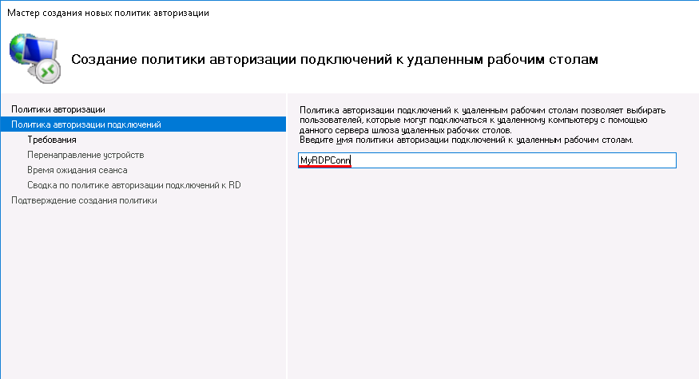Open 'Сводка по политике авторизации подключений к RD'
Screen dimensions: 699x379
coord(134,185)
